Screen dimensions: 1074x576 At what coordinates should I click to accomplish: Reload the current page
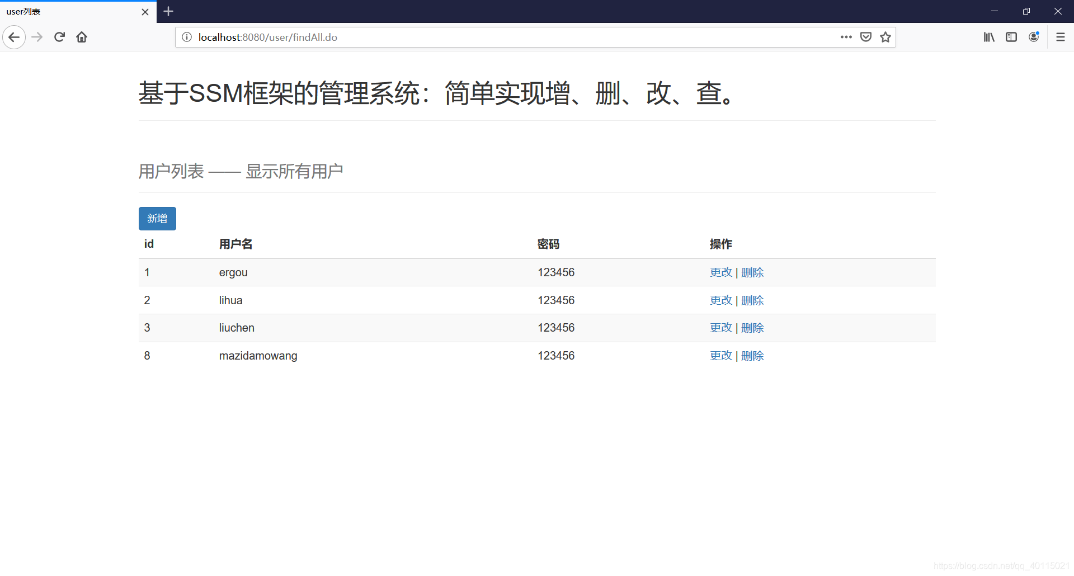click(x=59, y=37)
